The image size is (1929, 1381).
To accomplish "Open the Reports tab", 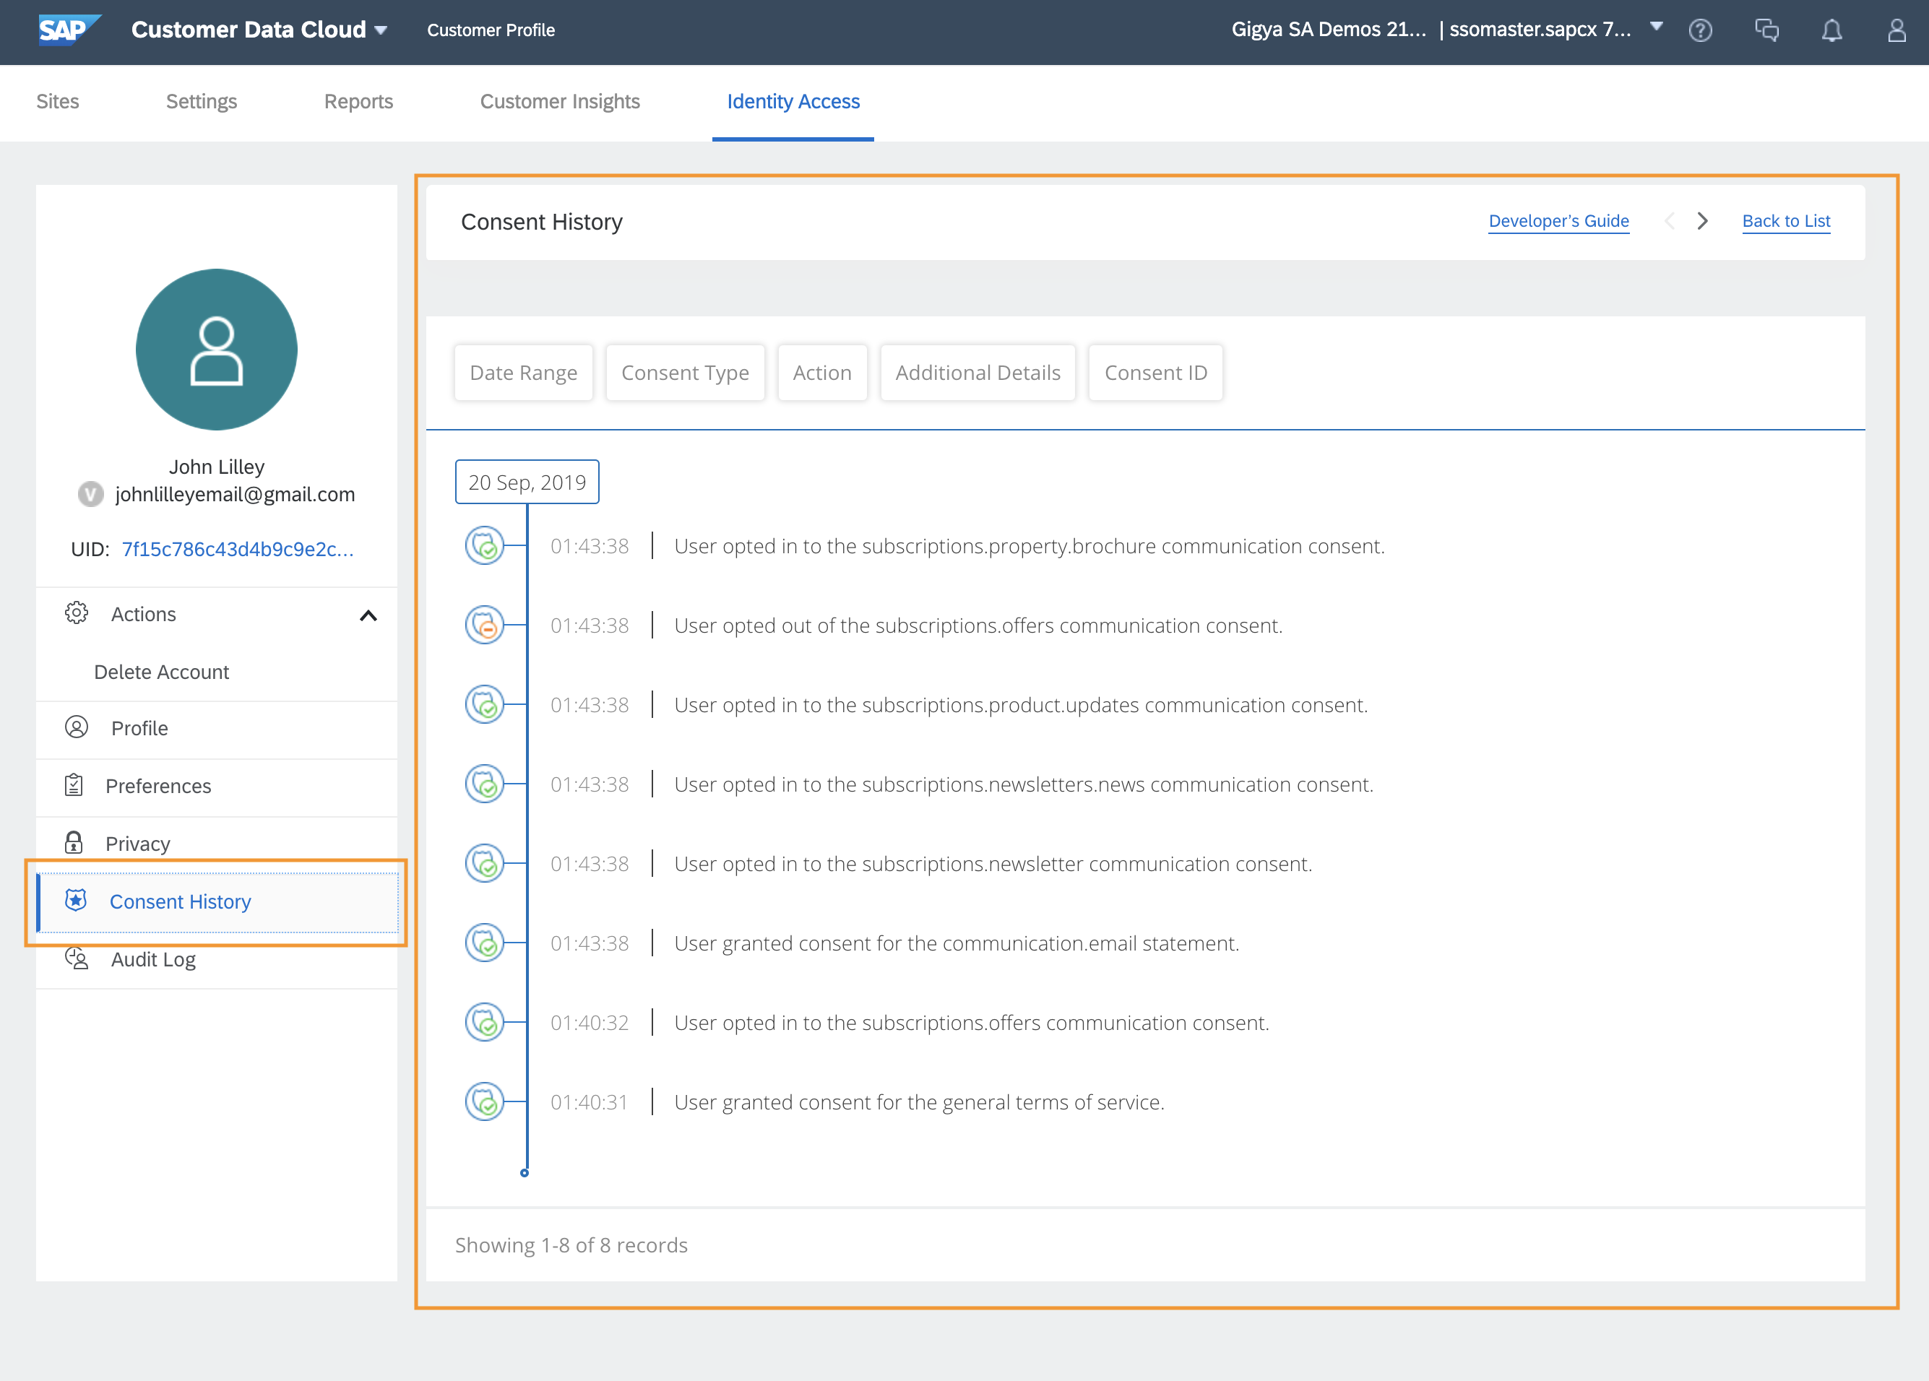I will pyautogui.click(x=358, y=101).
